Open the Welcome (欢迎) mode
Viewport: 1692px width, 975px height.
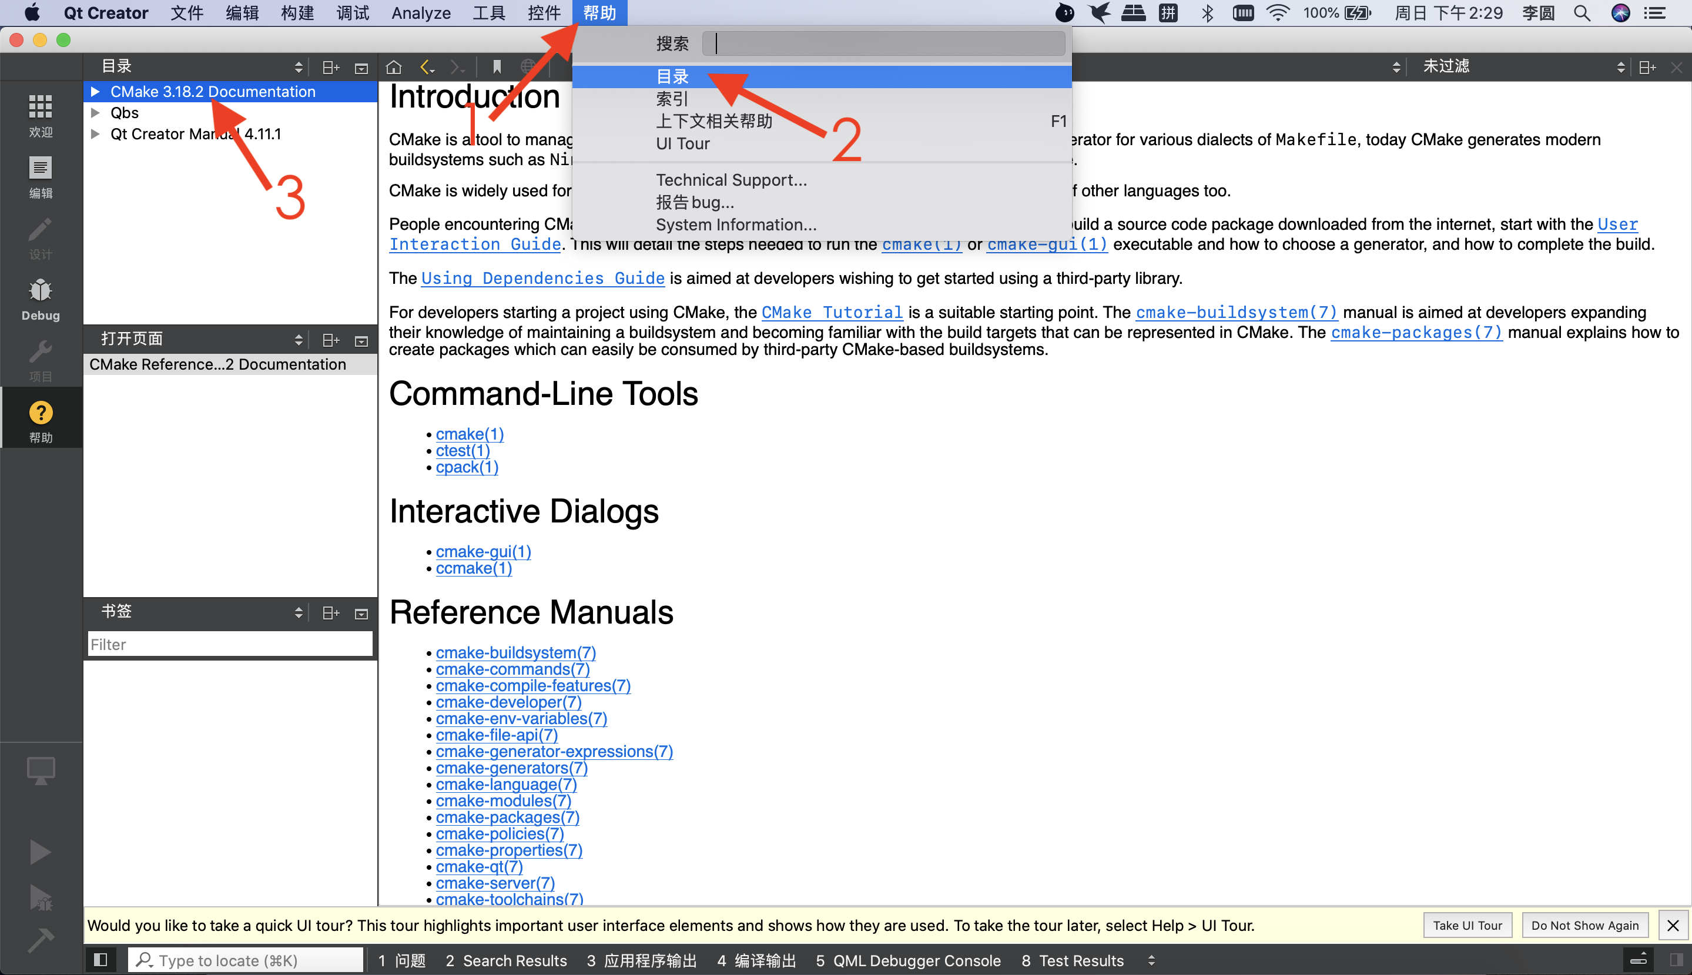click(x=40, y=115)
